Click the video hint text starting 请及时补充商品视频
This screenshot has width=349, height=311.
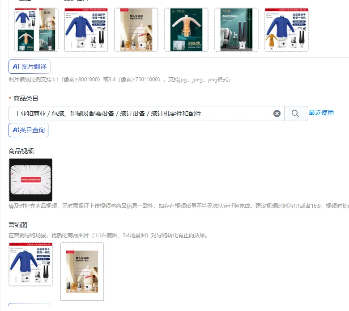[x=179, y=206]
